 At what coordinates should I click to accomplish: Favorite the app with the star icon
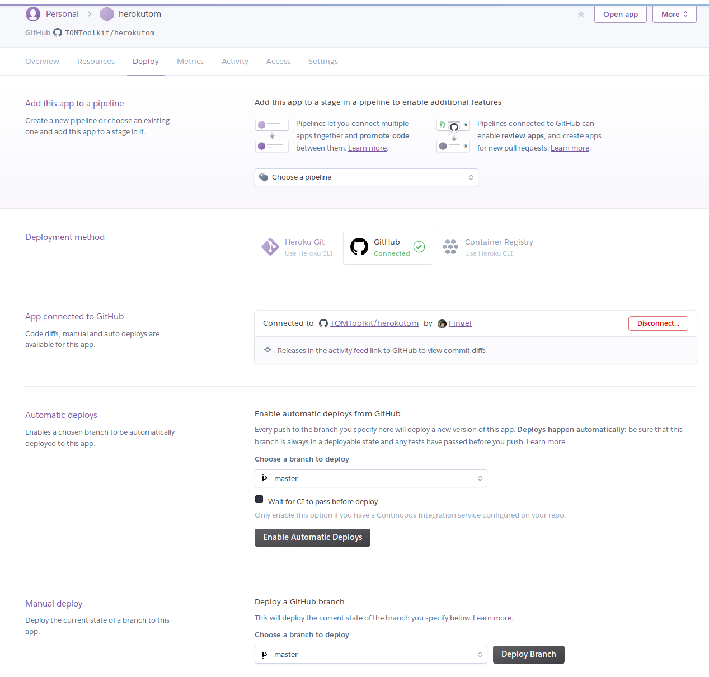[x=581, y=14]
